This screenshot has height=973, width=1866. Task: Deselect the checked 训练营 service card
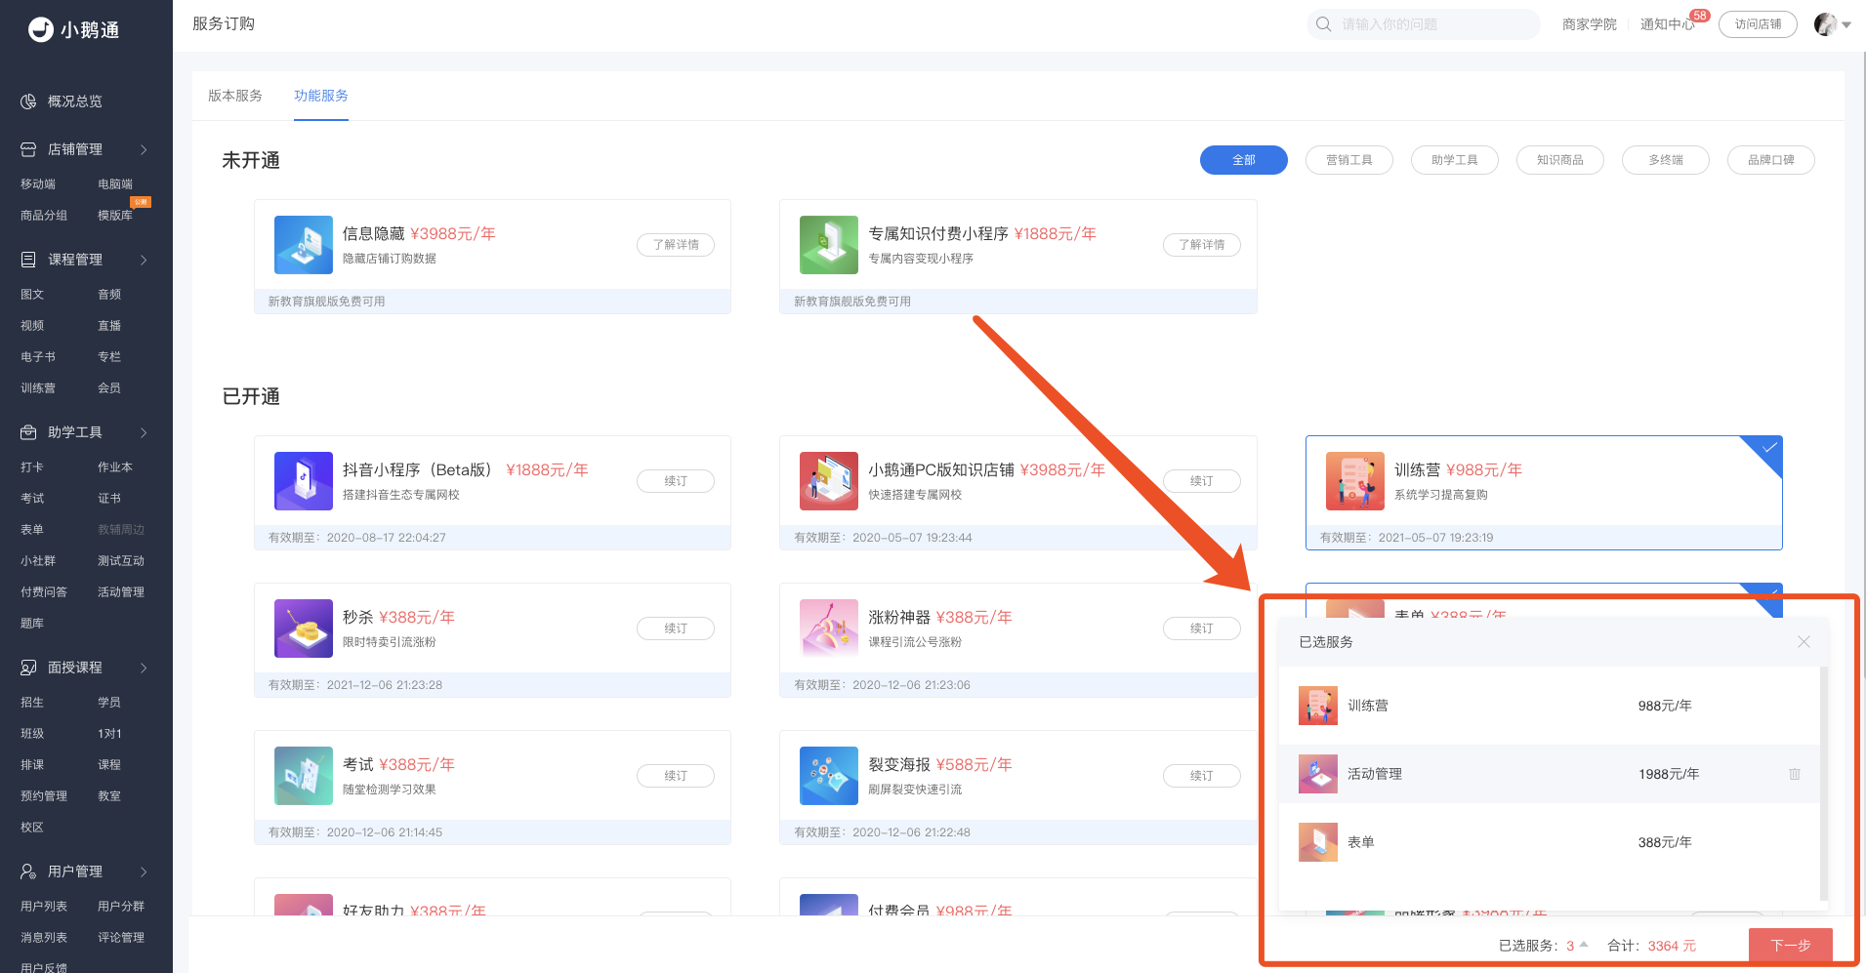(1543, 492)
